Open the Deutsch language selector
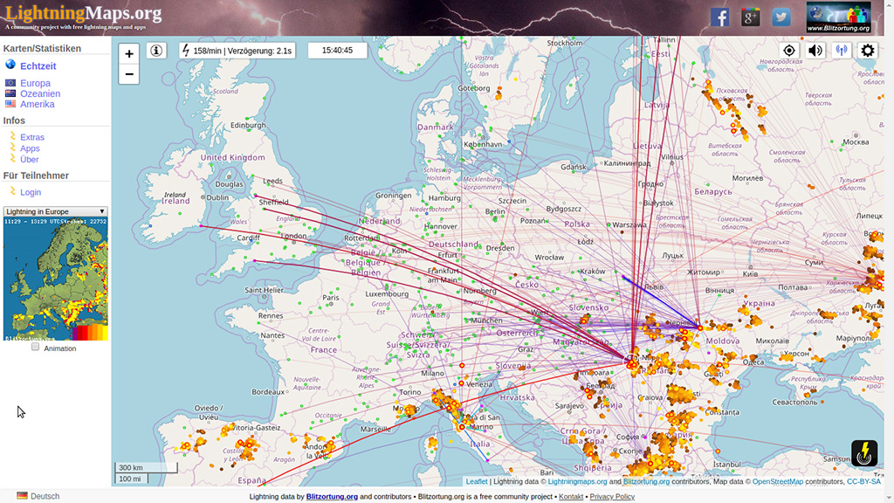Image resolution: width=894 pixels, height=503 pixels. (38, 496)
